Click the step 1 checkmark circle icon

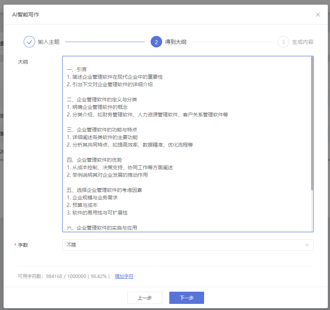pyautogui.click(x=29, y=42)
